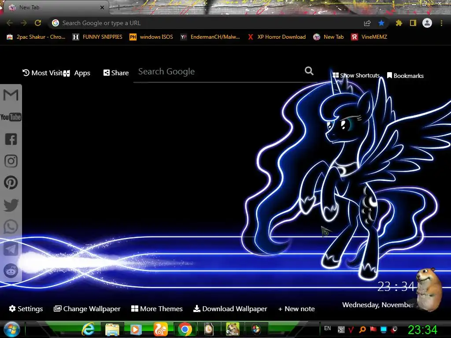This screenshot has width=451, height=338.
Task: Open Pinterest from the side panel
Action: 11,183
